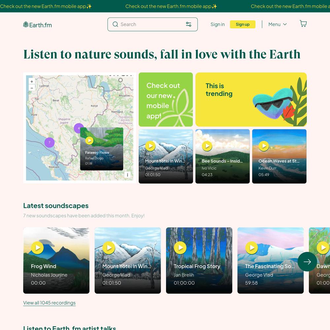Open View all 1045 recordings link

pos(49,303)
